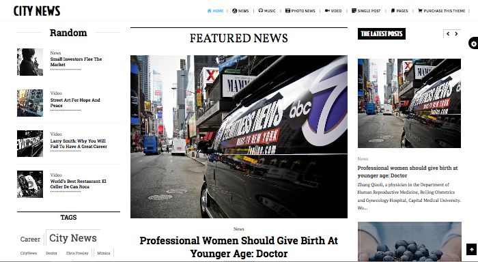Click thumbnail for World's Best Restaurant article

point(30,184)
